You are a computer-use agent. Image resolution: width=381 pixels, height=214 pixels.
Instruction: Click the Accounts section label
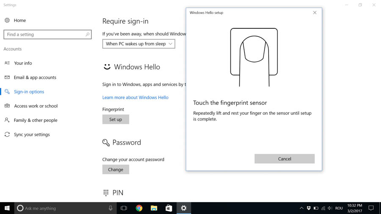coord(12,49)
